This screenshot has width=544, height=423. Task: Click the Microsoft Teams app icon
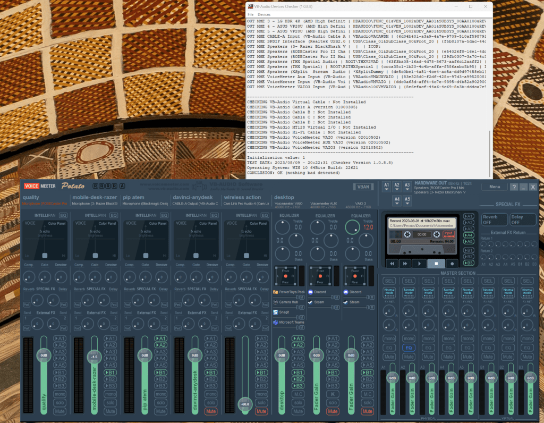(x=276, y=323)
